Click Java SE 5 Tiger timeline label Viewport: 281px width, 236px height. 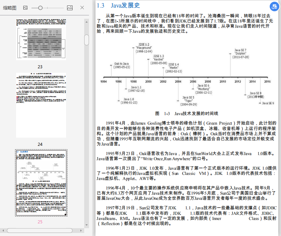[x=189, y=101]
